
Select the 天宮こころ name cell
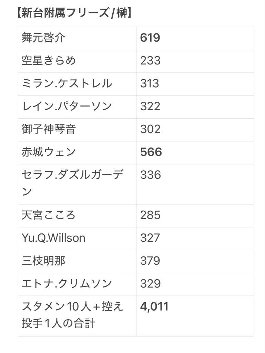click(x=77, y=216)
